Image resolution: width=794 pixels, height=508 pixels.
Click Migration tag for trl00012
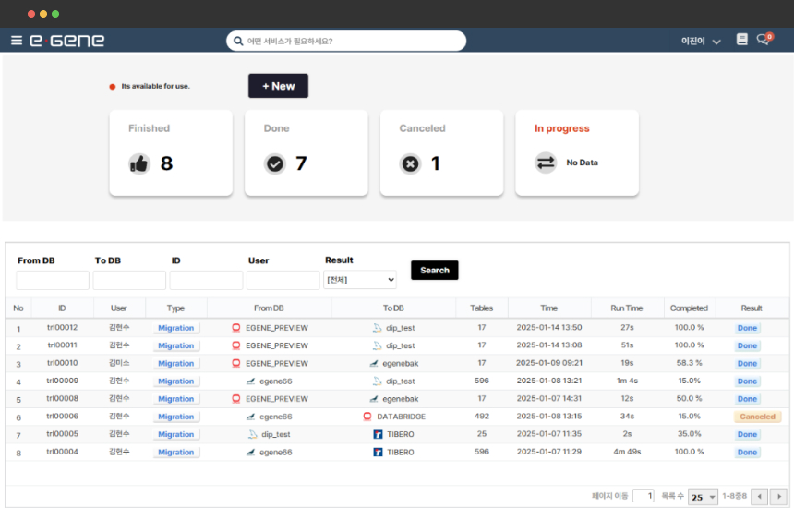(175, 328)
